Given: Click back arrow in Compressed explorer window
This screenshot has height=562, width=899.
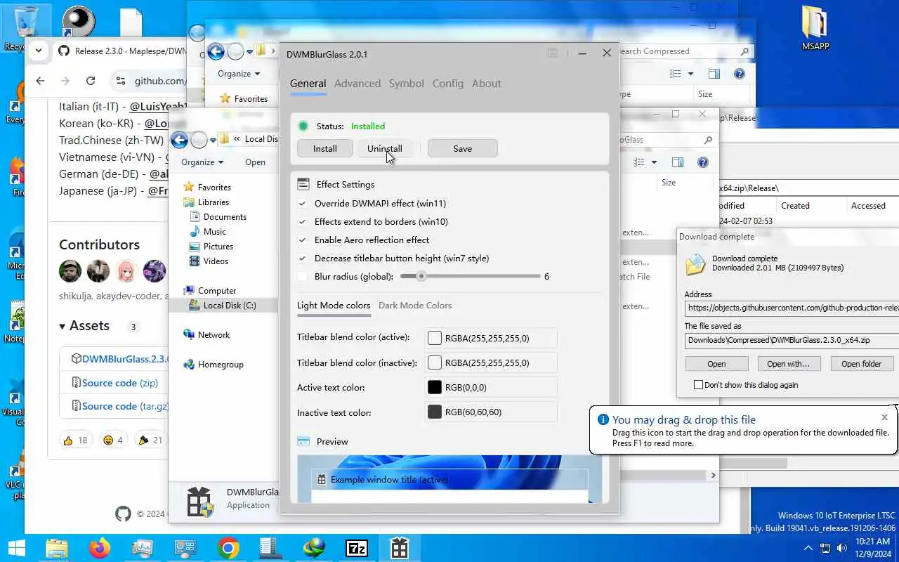Looking at the screenshot, I should coord(216,51).
